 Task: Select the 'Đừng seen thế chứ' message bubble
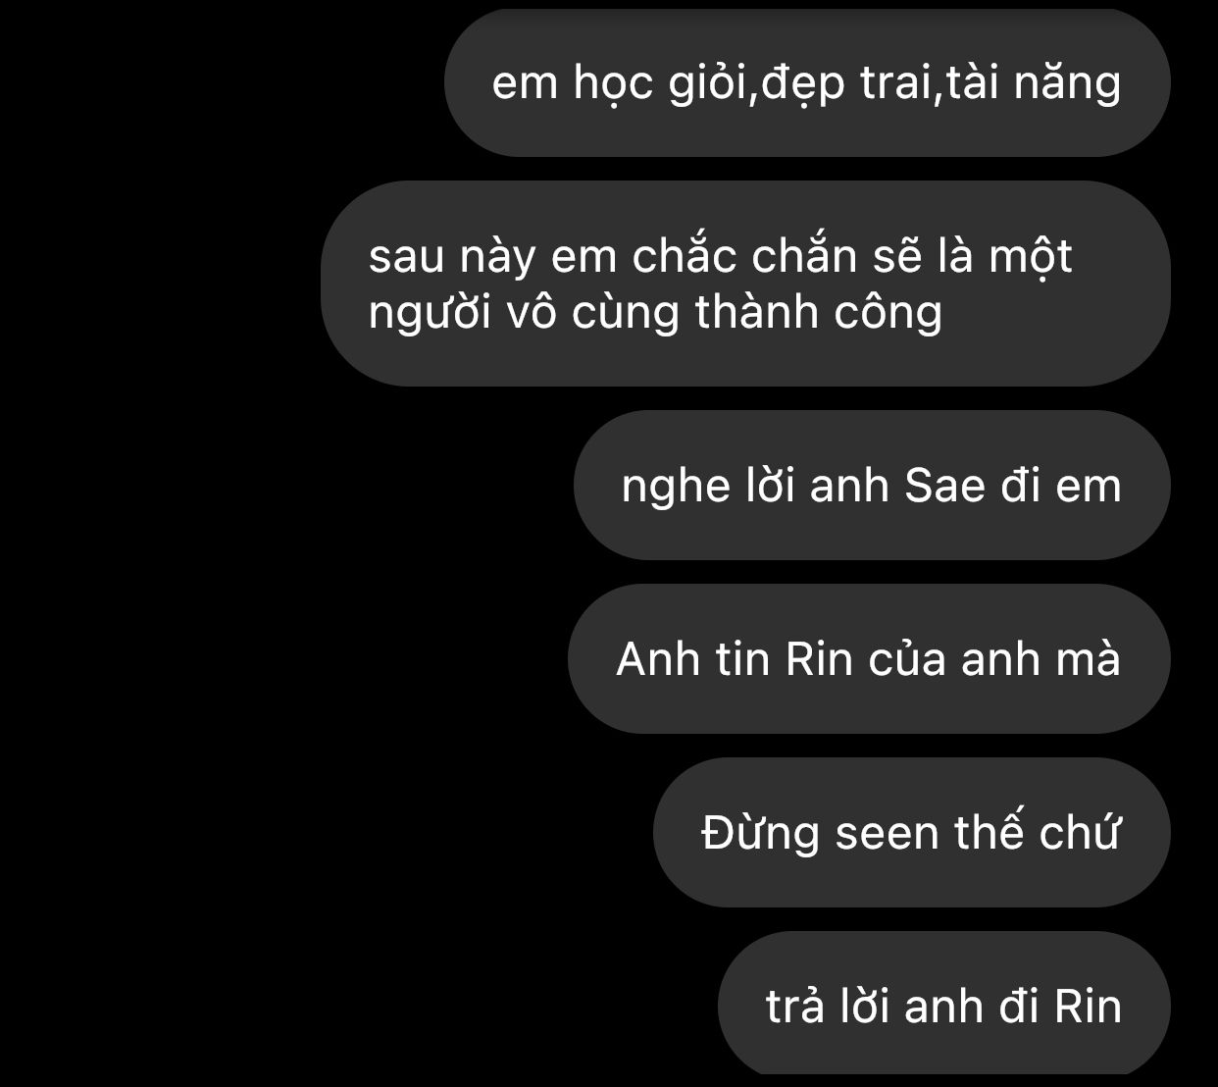pos(912,833)
